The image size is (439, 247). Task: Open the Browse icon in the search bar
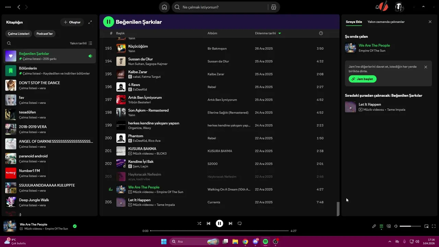[x=273, y=7]
